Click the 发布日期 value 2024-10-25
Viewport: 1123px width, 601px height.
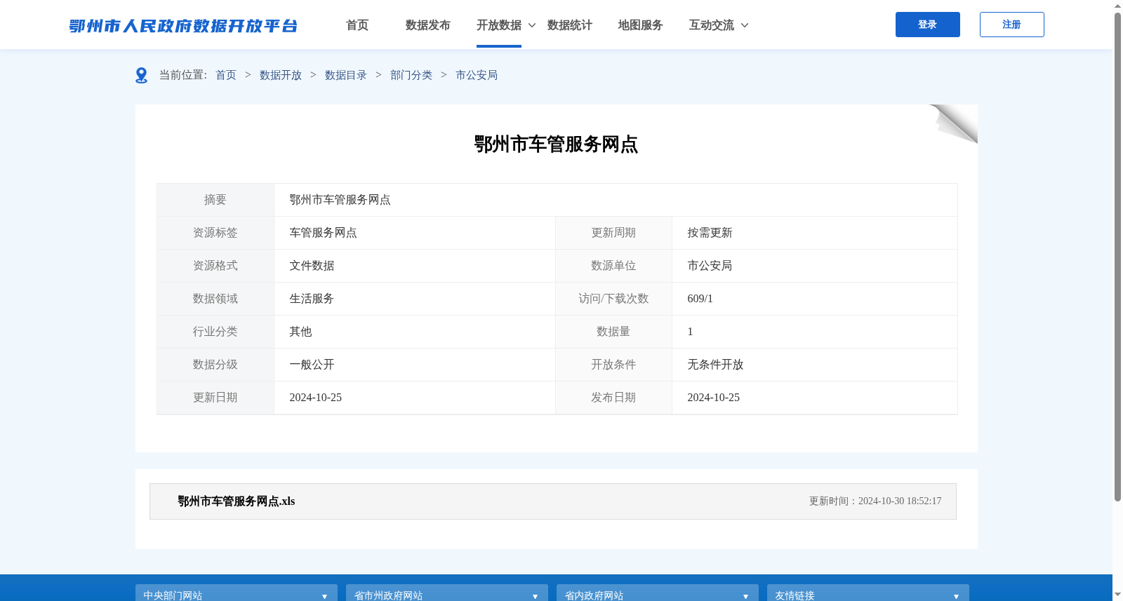713,398
